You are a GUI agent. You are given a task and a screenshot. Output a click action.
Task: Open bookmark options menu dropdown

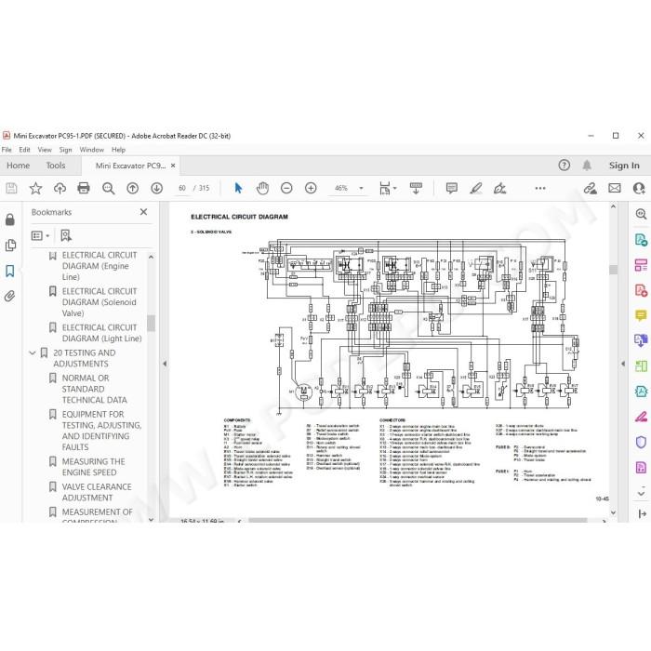[40, 236]
